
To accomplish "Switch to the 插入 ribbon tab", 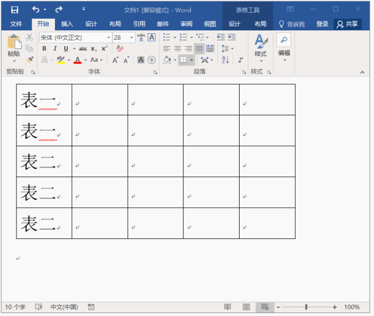I will [67, 24].
